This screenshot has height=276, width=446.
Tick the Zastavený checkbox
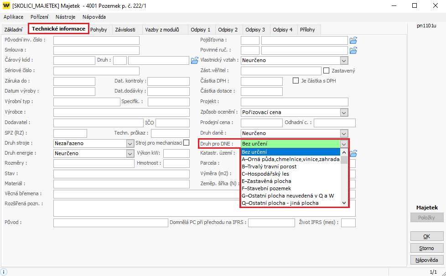click(326, 71)
